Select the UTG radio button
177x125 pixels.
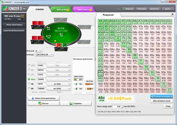pyautogui.click(x=29, y=65)
